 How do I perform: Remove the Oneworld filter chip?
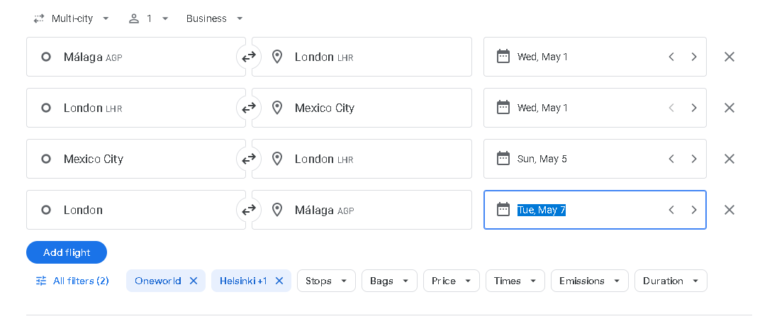tap(194, 281)
